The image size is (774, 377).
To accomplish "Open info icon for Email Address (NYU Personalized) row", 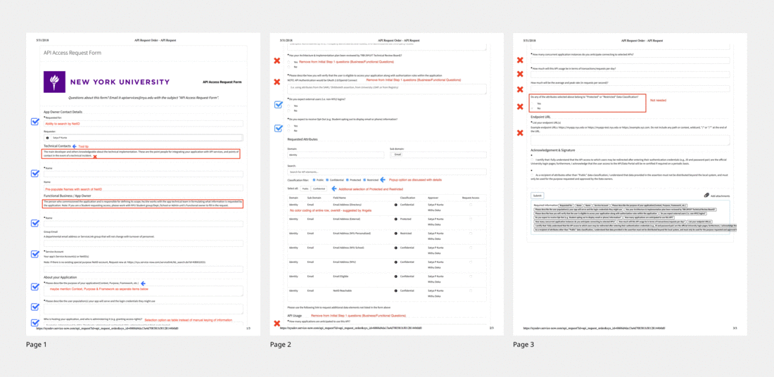I will click(396, 233).
